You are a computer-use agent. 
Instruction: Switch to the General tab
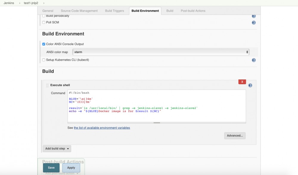(x=48, y=11)
